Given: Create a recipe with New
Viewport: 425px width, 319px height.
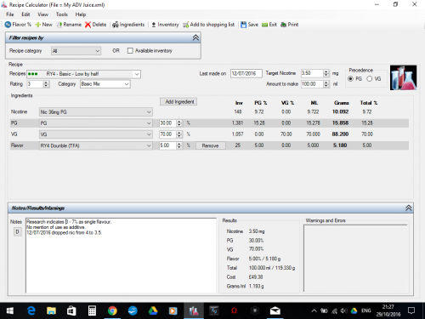Looking at the screenshot, I should coord(43,25).
